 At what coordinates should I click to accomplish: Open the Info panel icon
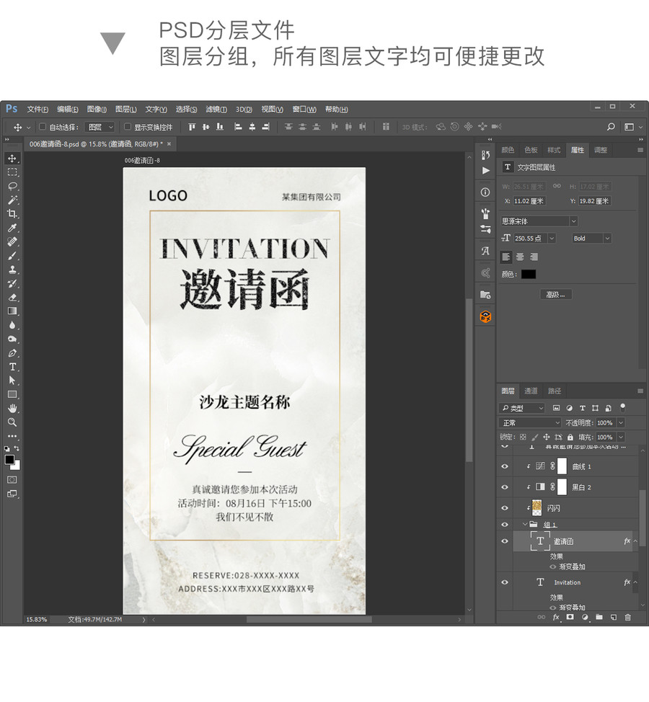485,192
